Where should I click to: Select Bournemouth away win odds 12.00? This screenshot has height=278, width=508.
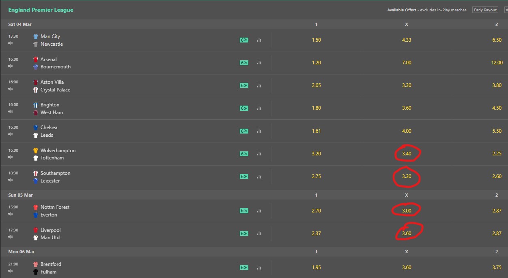pyautogui.click(x=497, y=63)
